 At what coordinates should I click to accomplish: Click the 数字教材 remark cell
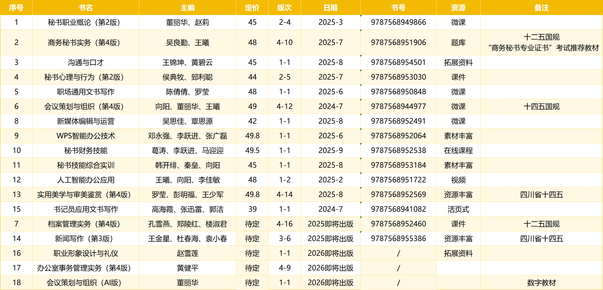coord(541,283)
